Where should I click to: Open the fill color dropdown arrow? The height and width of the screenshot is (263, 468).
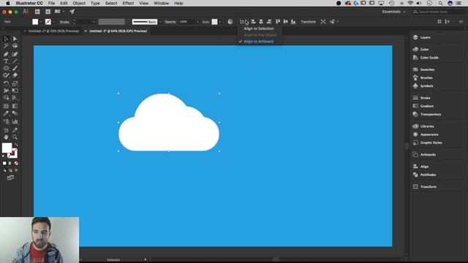tap(41, 22)
